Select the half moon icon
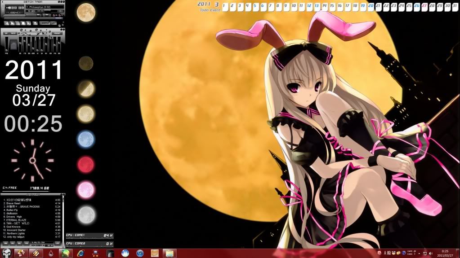The height and width of the screenshot is (258, 460). tap(86, 89)
